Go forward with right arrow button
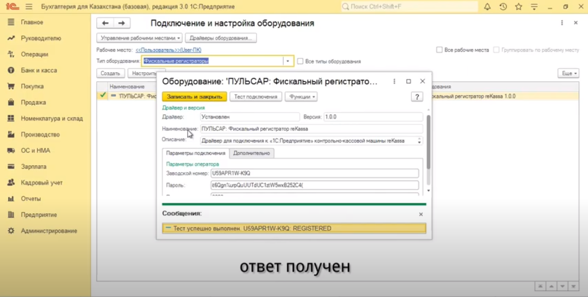The width and height of the screenshot is (588, 297). 122,23
